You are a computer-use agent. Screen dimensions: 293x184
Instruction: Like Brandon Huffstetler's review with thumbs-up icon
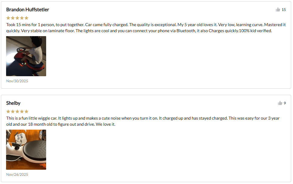[278, 10]
